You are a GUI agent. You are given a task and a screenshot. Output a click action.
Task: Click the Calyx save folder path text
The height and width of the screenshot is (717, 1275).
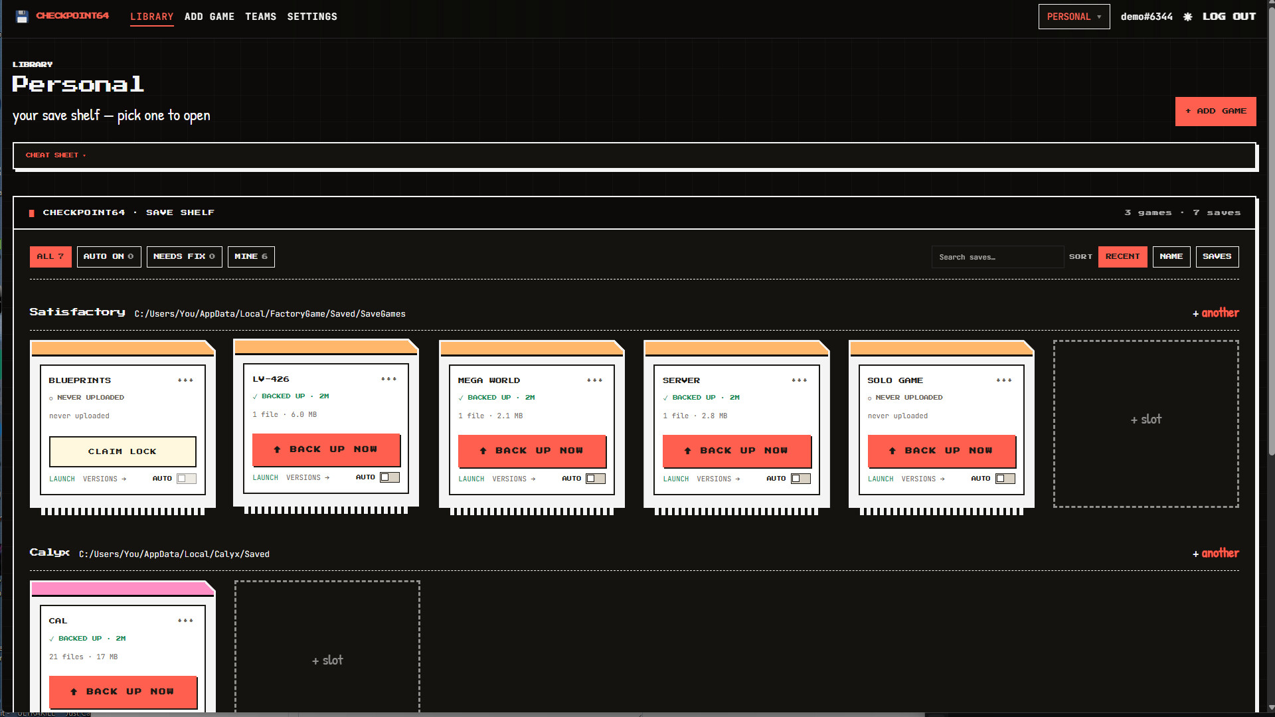[x=174, y=554]
